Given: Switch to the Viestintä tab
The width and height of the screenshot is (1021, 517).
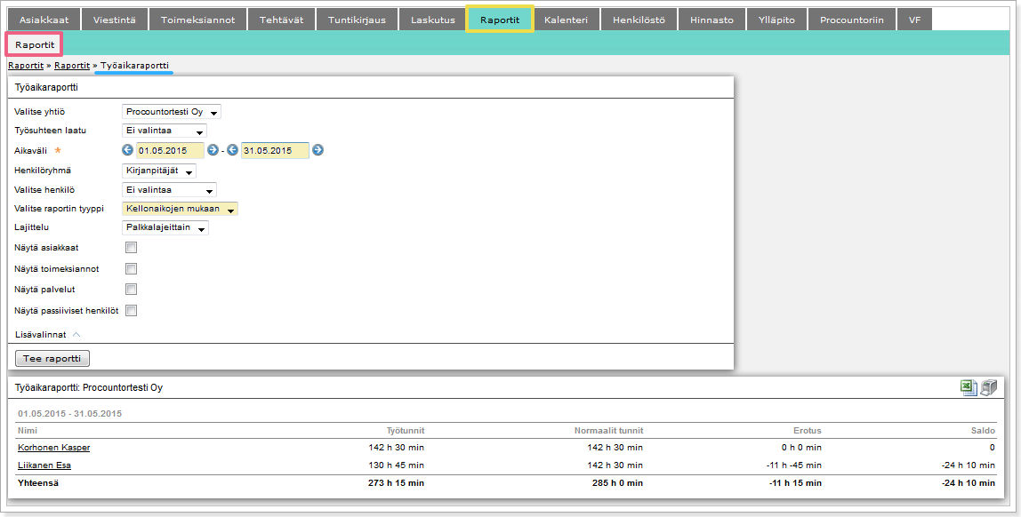Looking at the screenshot, I should pos(115,20).
